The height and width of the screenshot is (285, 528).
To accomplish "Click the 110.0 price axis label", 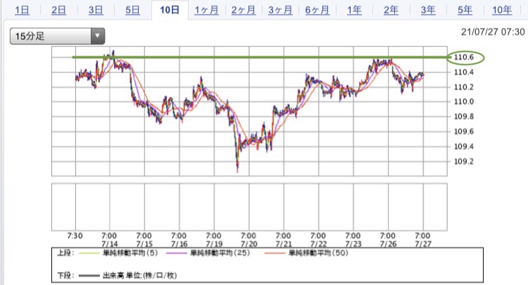I will point(464,101).
